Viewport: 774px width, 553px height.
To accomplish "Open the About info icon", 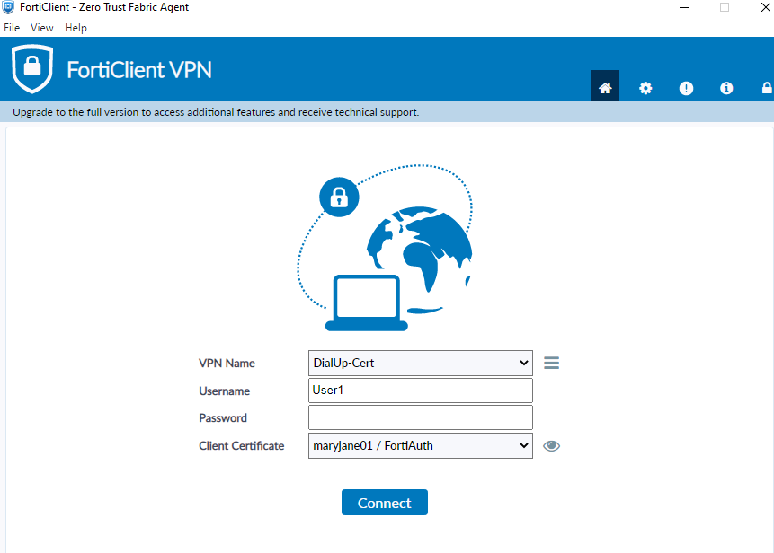I will click(726, 88).
